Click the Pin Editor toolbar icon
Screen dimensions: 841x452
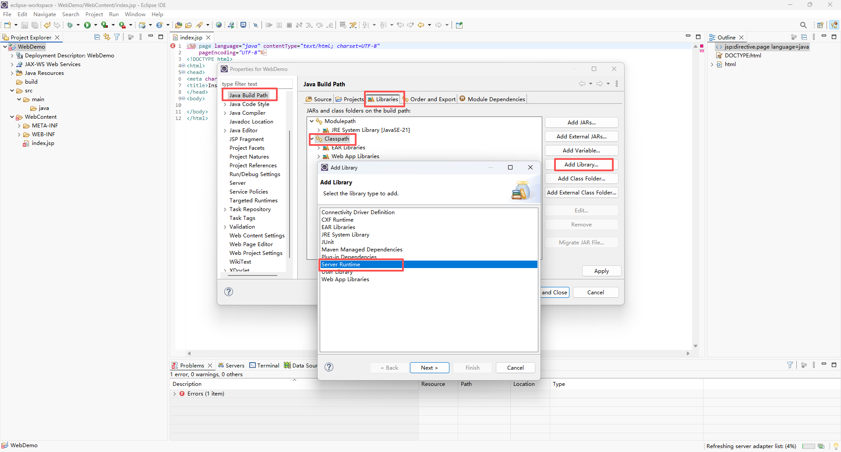(459, 25)
